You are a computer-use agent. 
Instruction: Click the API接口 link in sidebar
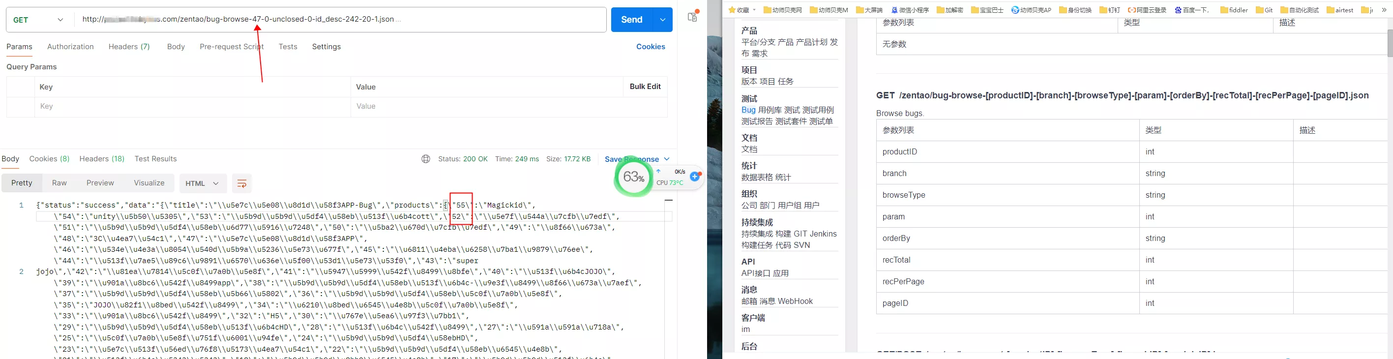point(757,273)
